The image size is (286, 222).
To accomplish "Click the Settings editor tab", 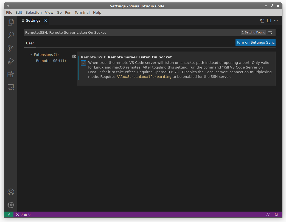I will (33, 21).
